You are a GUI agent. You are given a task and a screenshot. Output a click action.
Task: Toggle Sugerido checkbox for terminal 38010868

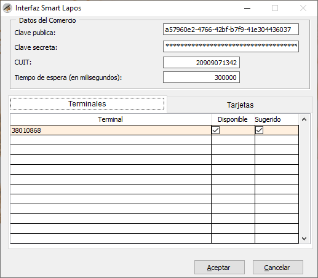point(260,130)
